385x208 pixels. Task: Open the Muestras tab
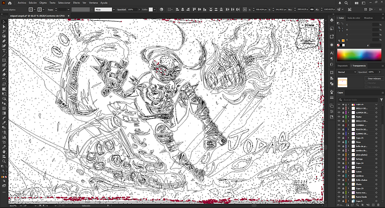[x=368, y=18]
